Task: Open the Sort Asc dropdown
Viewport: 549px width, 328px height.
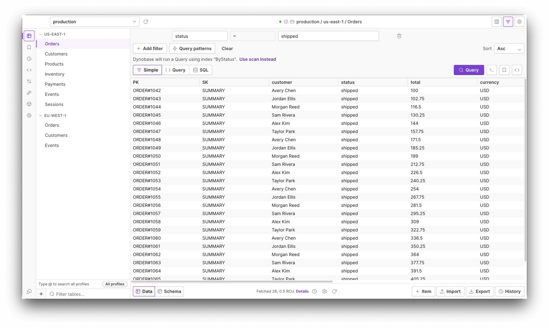Action: [509, 49]
